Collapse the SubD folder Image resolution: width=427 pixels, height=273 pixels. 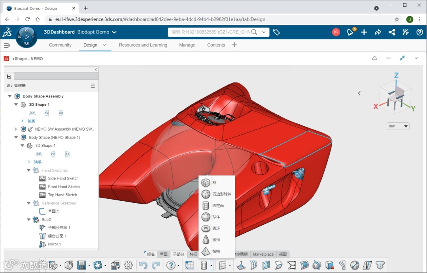coord(28,219)
